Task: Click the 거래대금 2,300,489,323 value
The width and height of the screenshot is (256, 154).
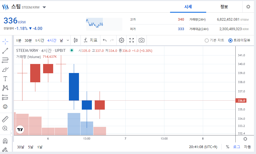Action: pyautogui.click(x=230, y=29)
